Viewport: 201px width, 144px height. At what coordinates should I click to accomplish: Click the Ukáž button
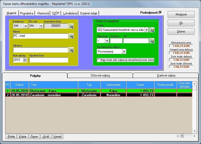[46, 137]
